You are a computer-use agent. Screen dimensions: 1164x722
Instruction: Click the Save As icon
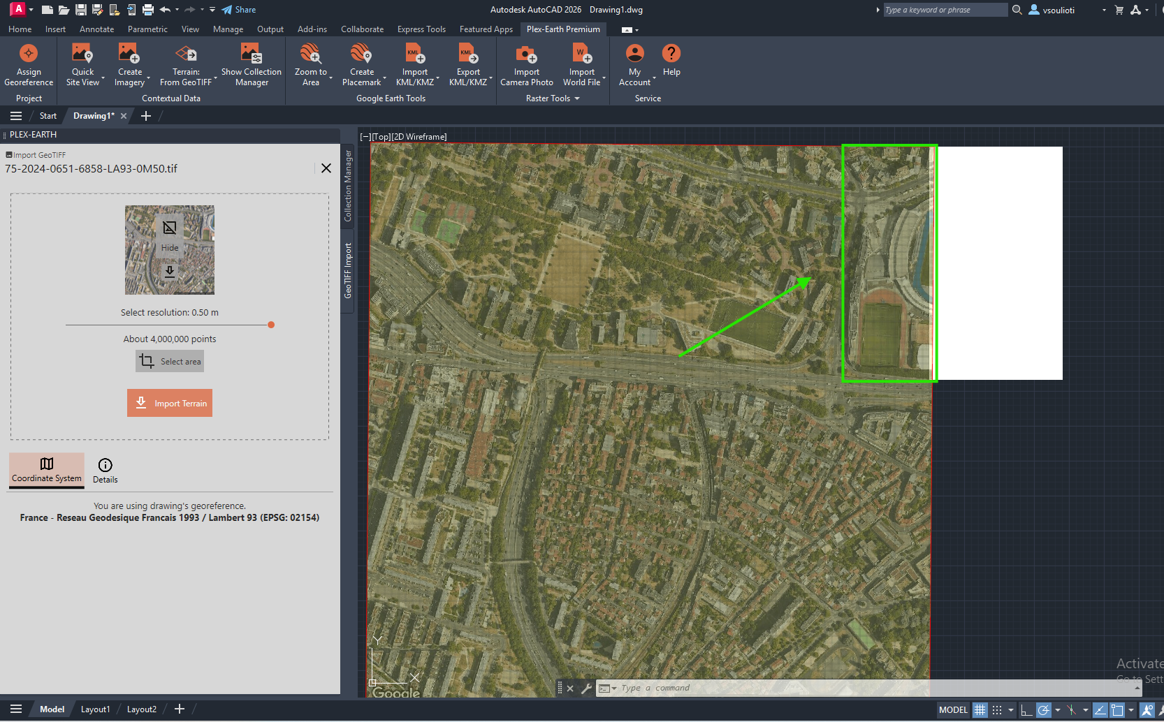[98, 10]
